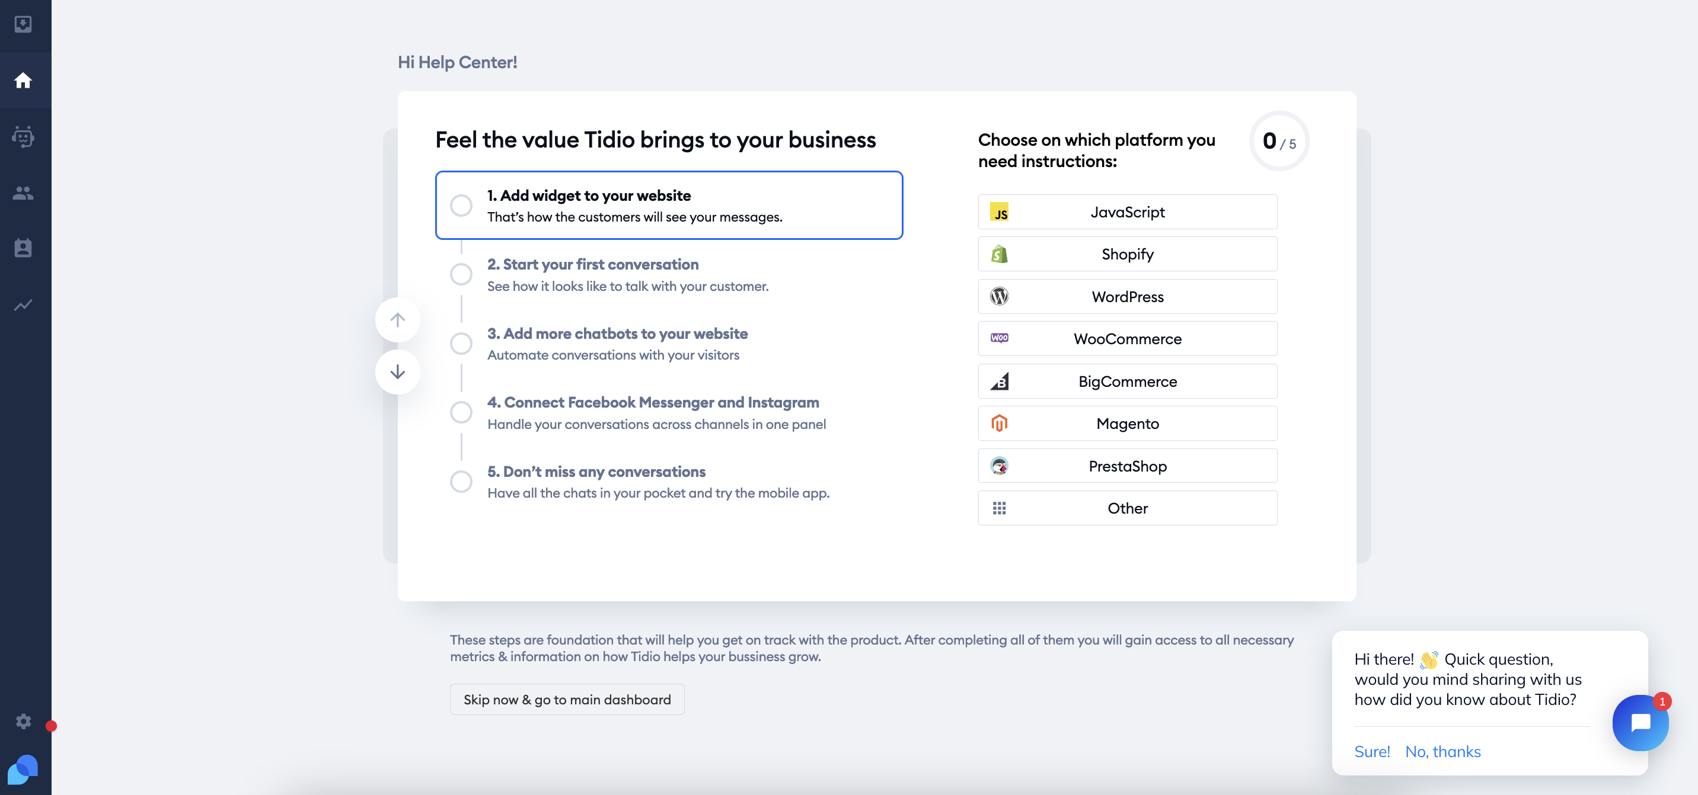Choose the Shopify platform button
The height and width of the screenshot is (795, 1698).
tap(1127, 254)
